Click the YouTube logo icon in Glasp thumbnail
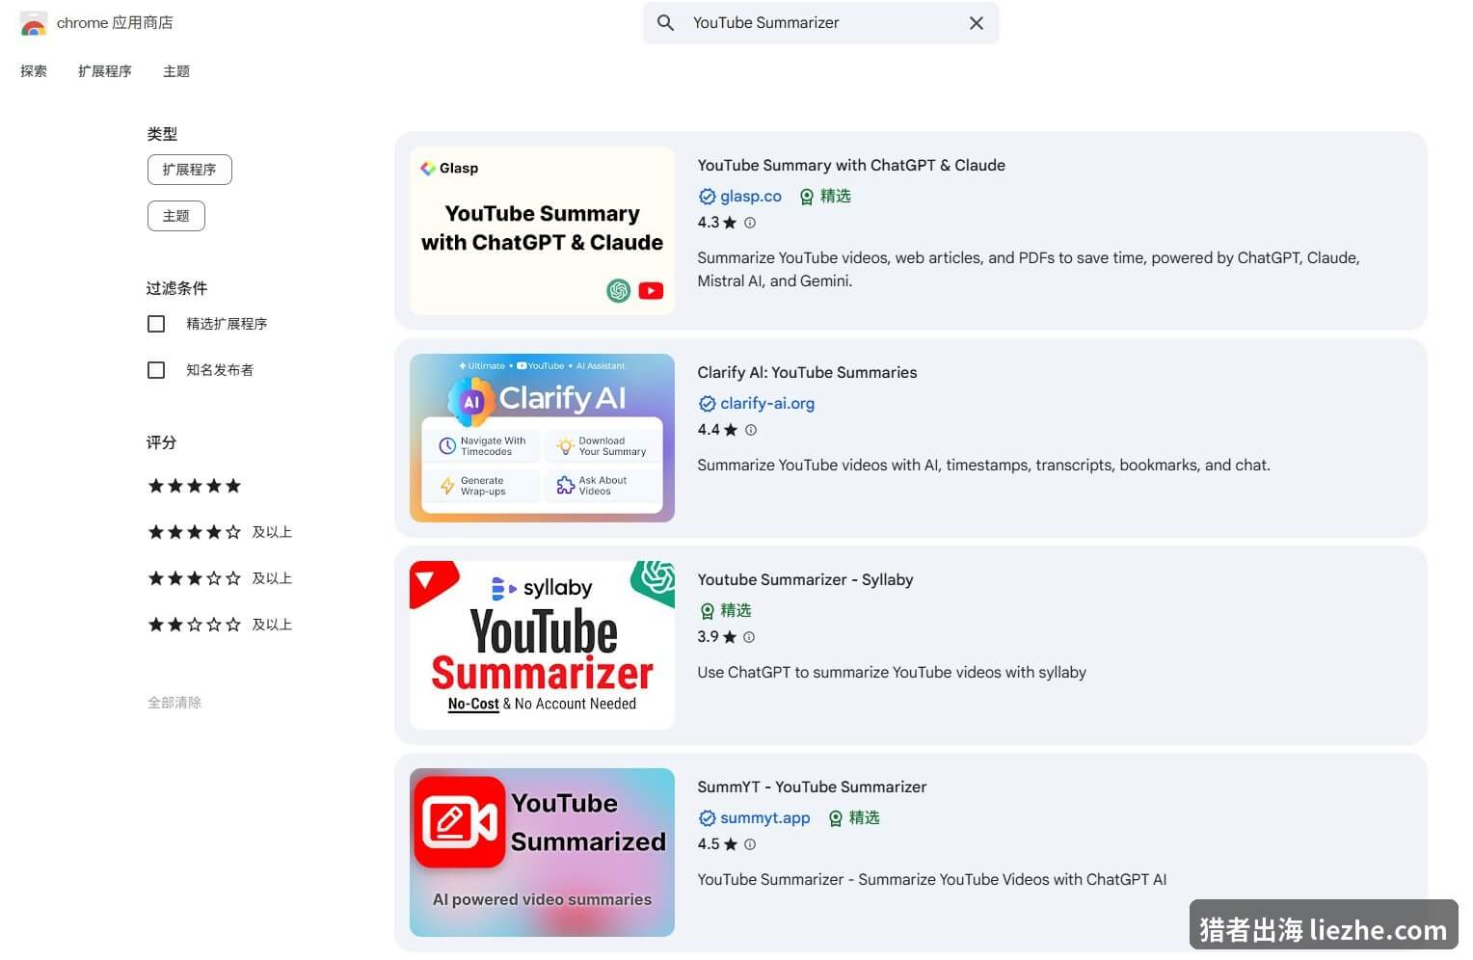This screenshot has width=1473, height=960. click(x=651, y=290)
